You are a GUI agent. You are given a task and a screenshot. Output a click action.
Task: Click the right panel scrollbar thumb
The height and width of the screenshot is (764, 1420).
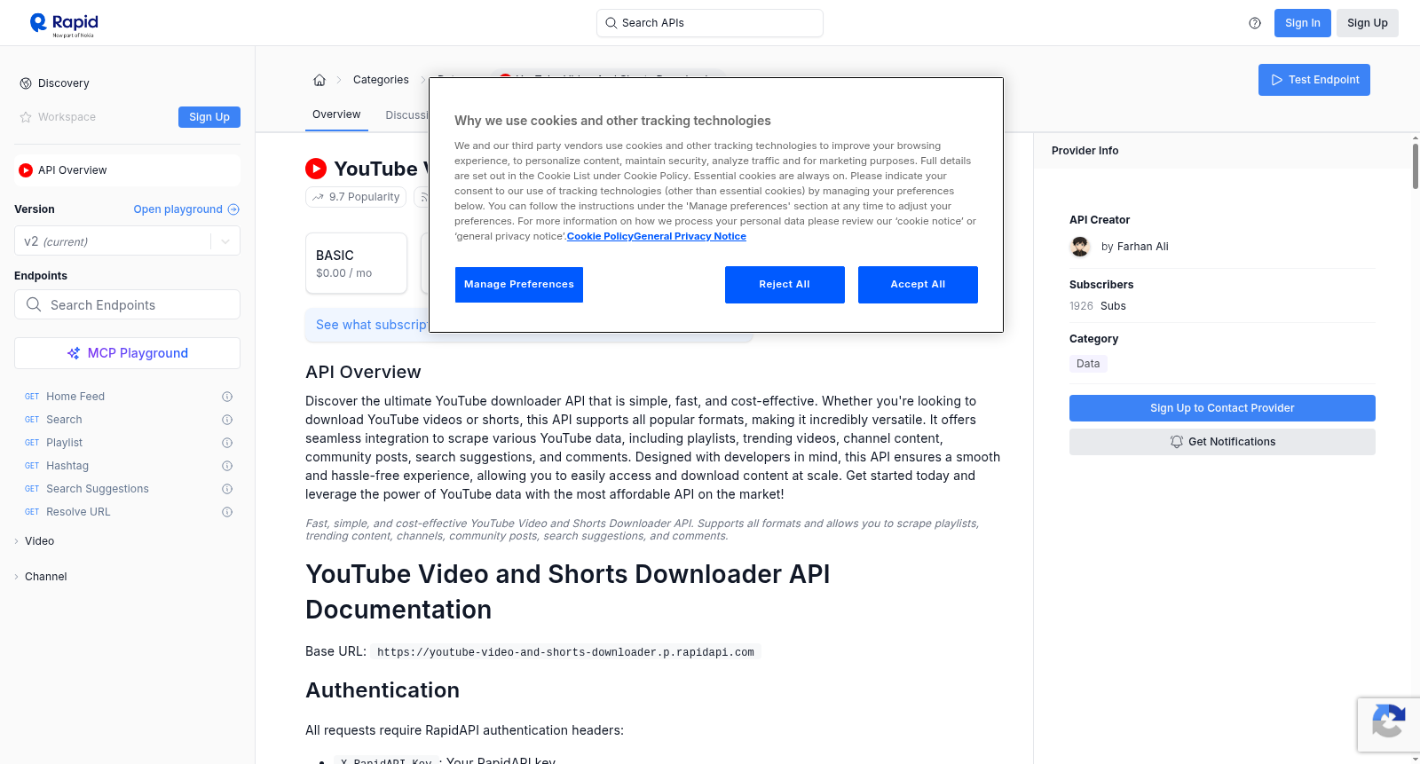1416,165
